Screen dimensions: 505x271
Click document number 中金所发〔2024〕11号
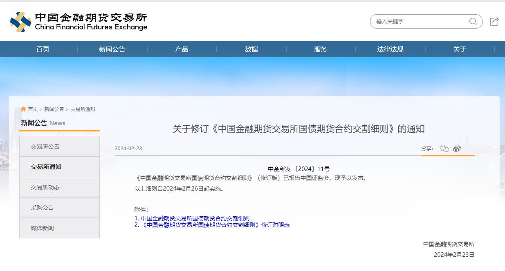point(299,169)
